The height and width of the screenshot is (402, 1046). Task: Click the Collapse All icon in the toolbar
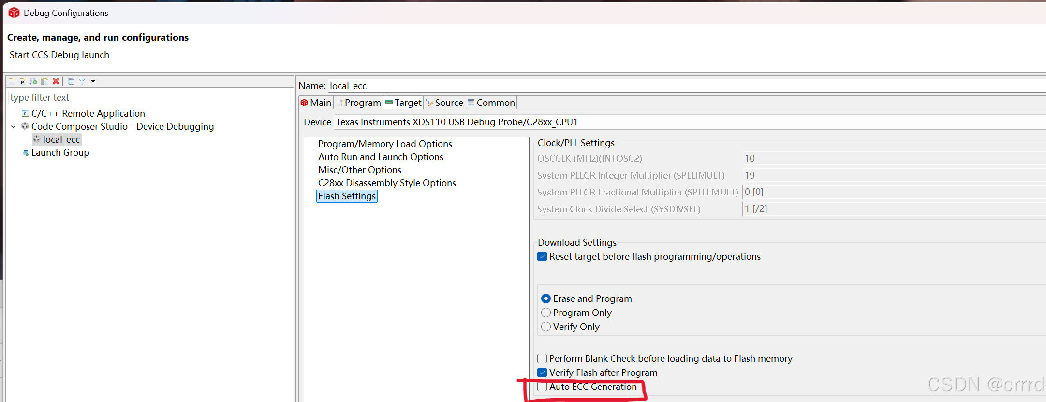tap(71, 81)
